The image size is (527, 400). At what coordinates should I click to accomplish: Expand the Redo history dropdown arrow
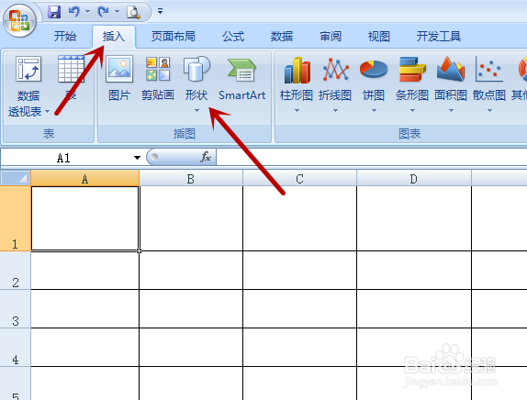117,12
